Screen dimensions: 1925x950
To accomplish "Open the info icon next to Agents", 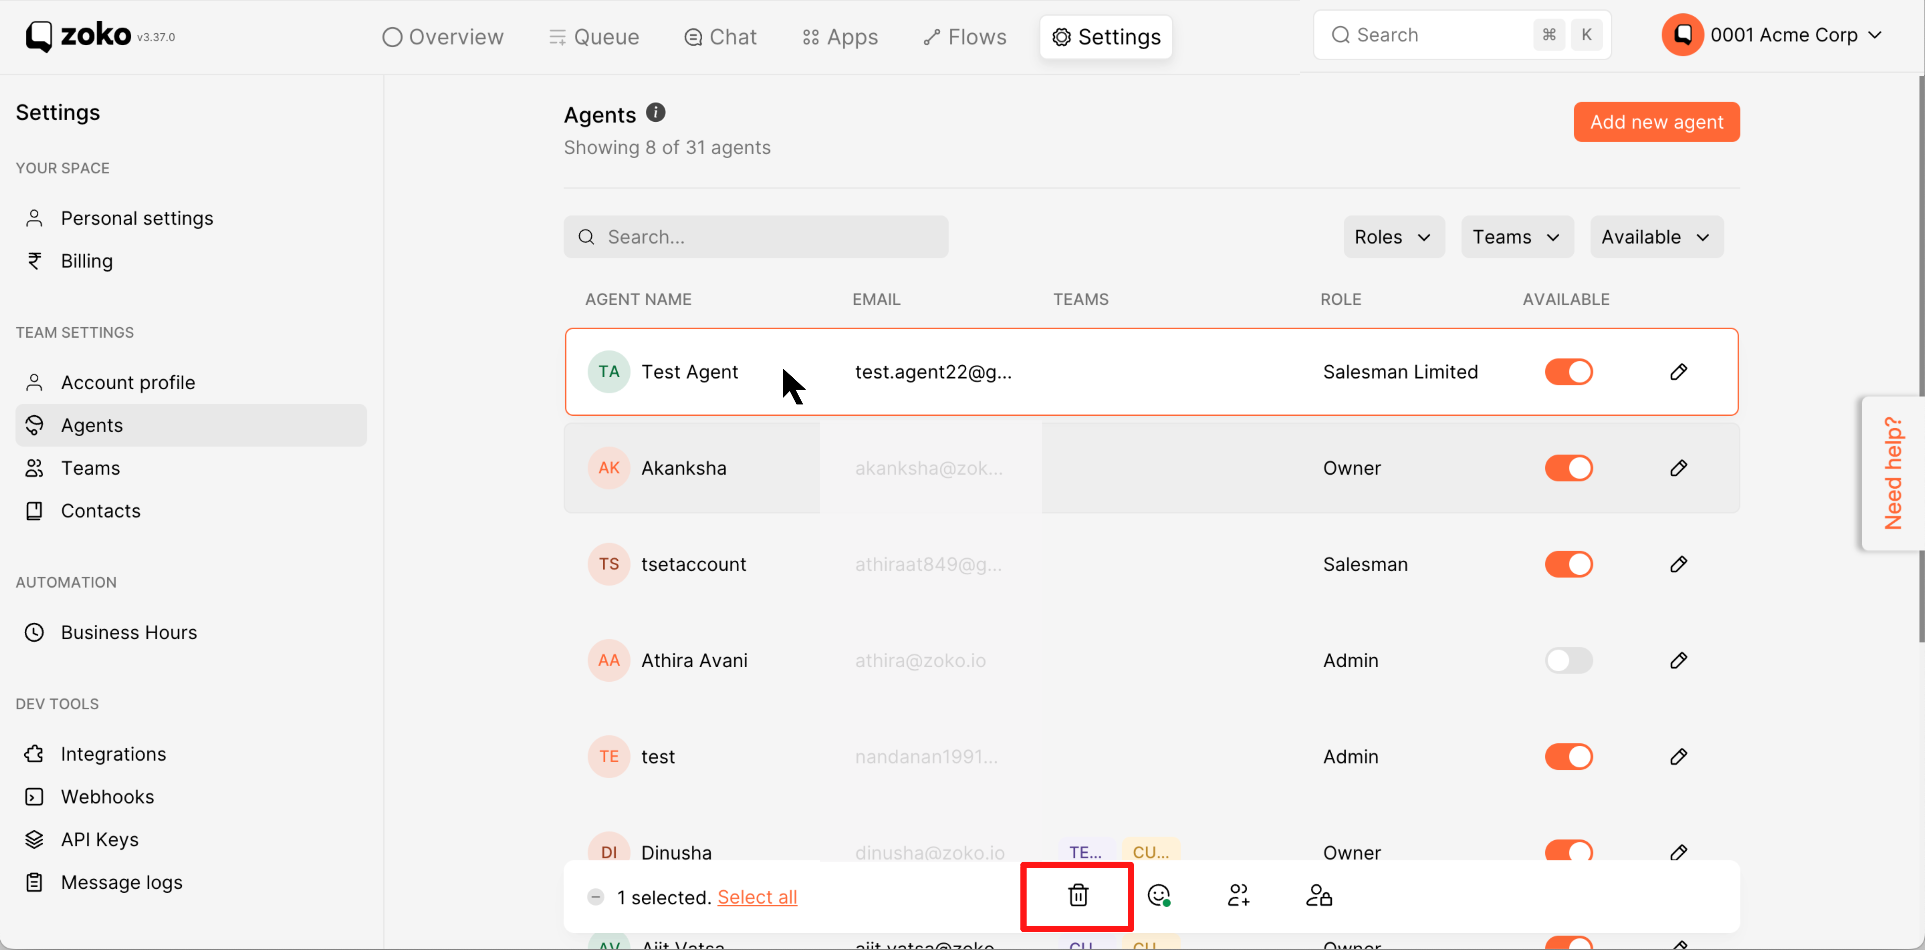I will pyautogui.click(x=655, y=113).
